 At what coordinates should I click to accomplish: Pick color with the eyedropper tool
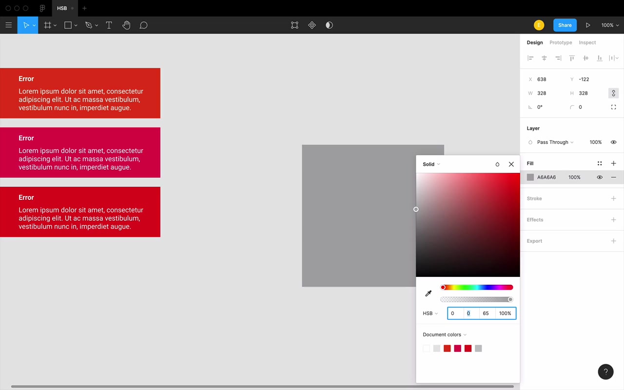pyautogui.click(x=429, y=293)
